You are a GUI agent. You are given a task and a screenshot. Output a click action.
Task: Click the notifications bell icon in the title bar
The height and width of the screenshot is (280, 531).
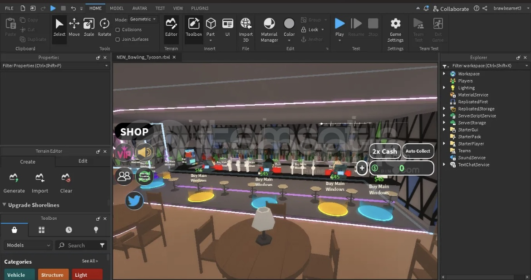(426, 8)
